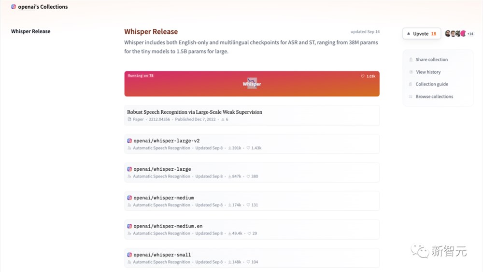Click the Whisper Release collection title
483x272 pixels.
151,32
